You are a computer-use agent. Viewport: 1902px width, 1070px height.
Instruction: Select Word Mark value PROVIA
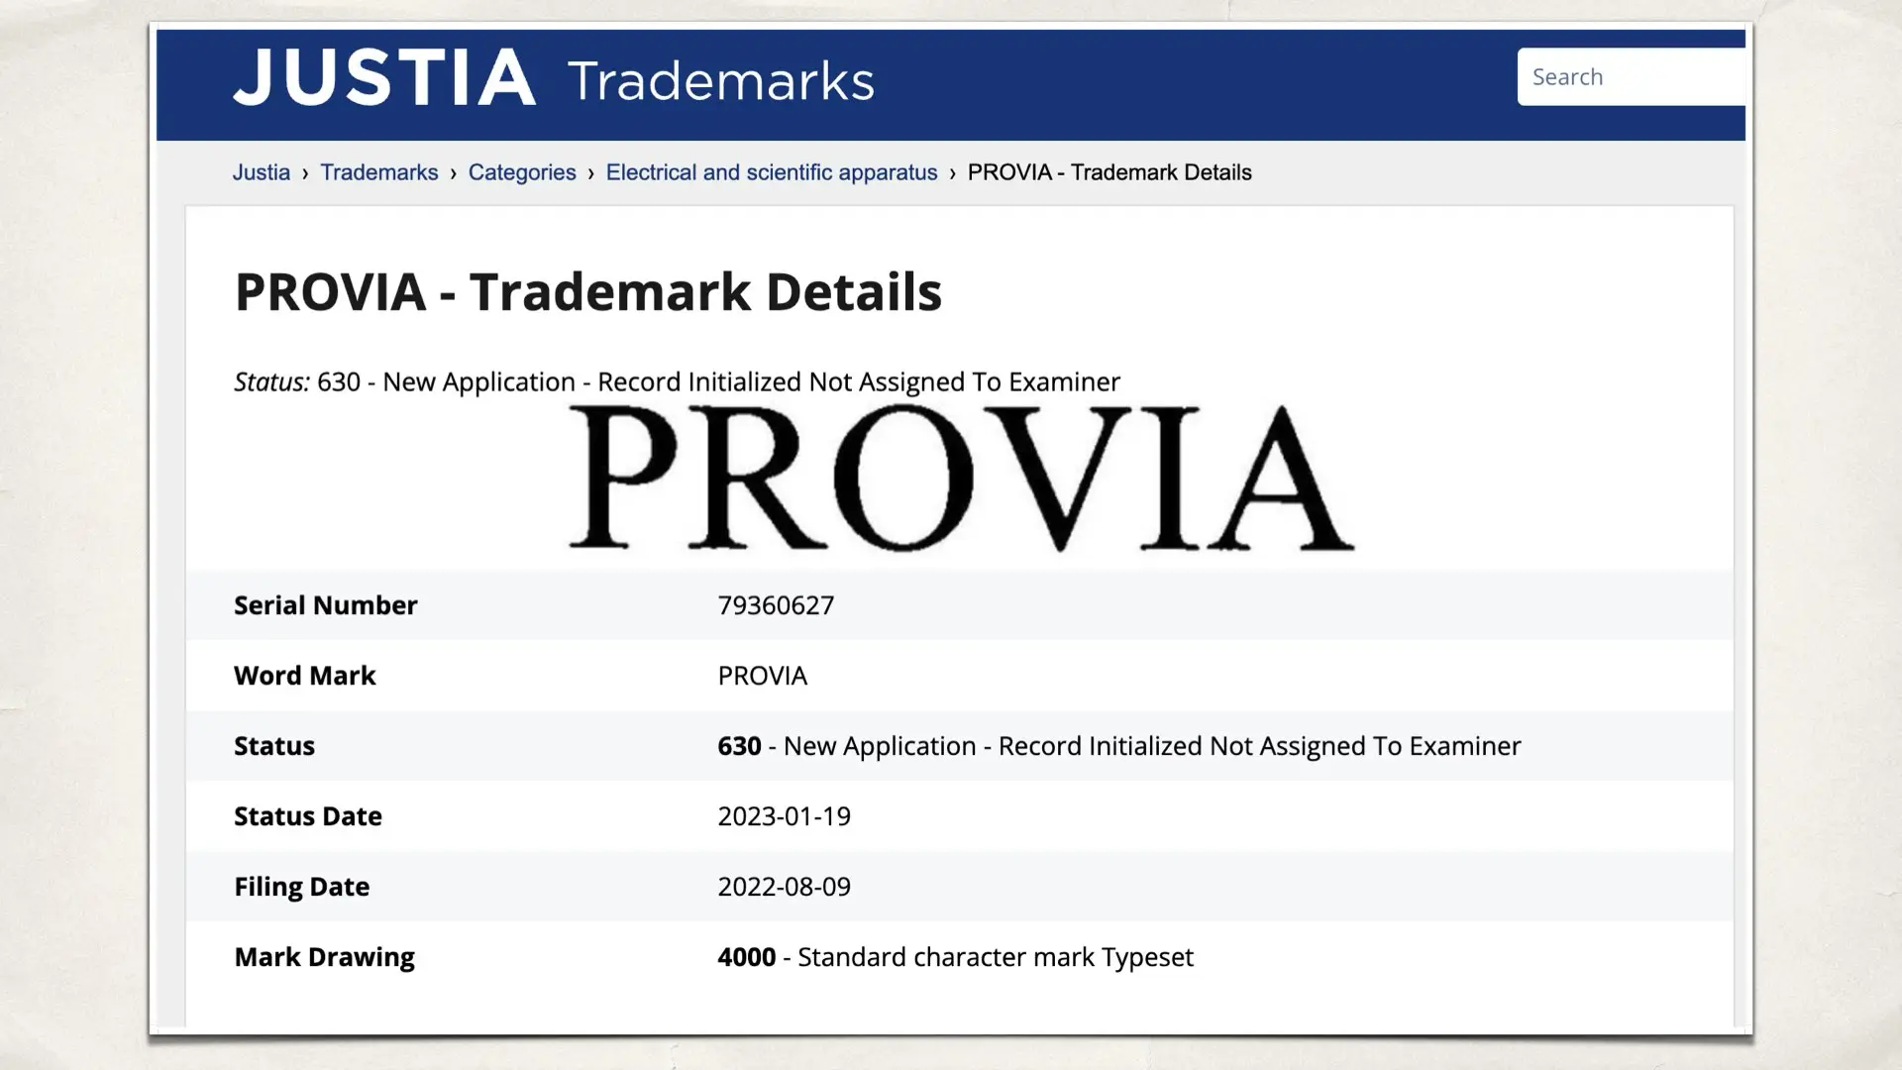(763, 676)
